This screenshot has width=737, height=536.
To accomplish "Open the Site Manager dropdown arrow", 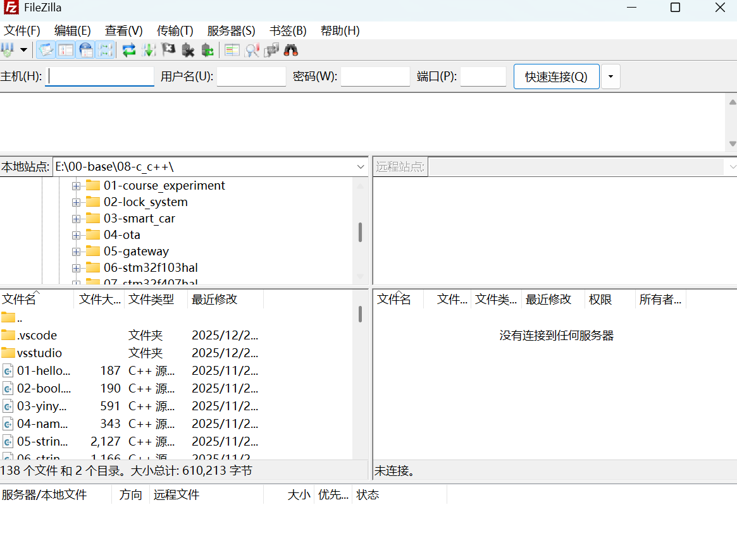I will click(23, 50).
